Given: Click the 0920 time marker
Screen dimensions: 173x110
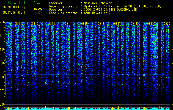Looking at the screenshot, I should pos(167,24).
